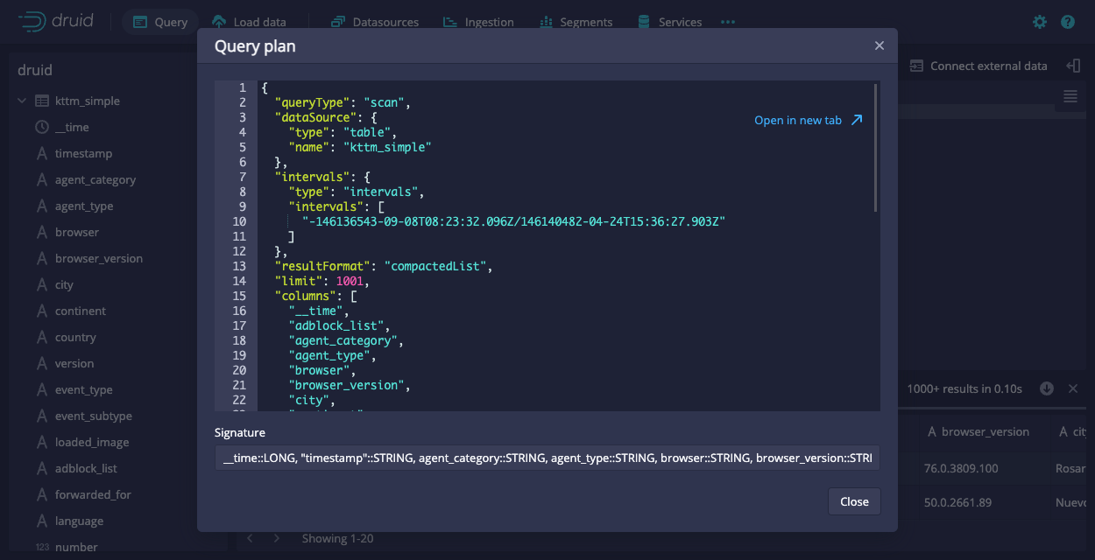Select the __time column in sidebar
1095x560 pixels.
click(72, 127)
